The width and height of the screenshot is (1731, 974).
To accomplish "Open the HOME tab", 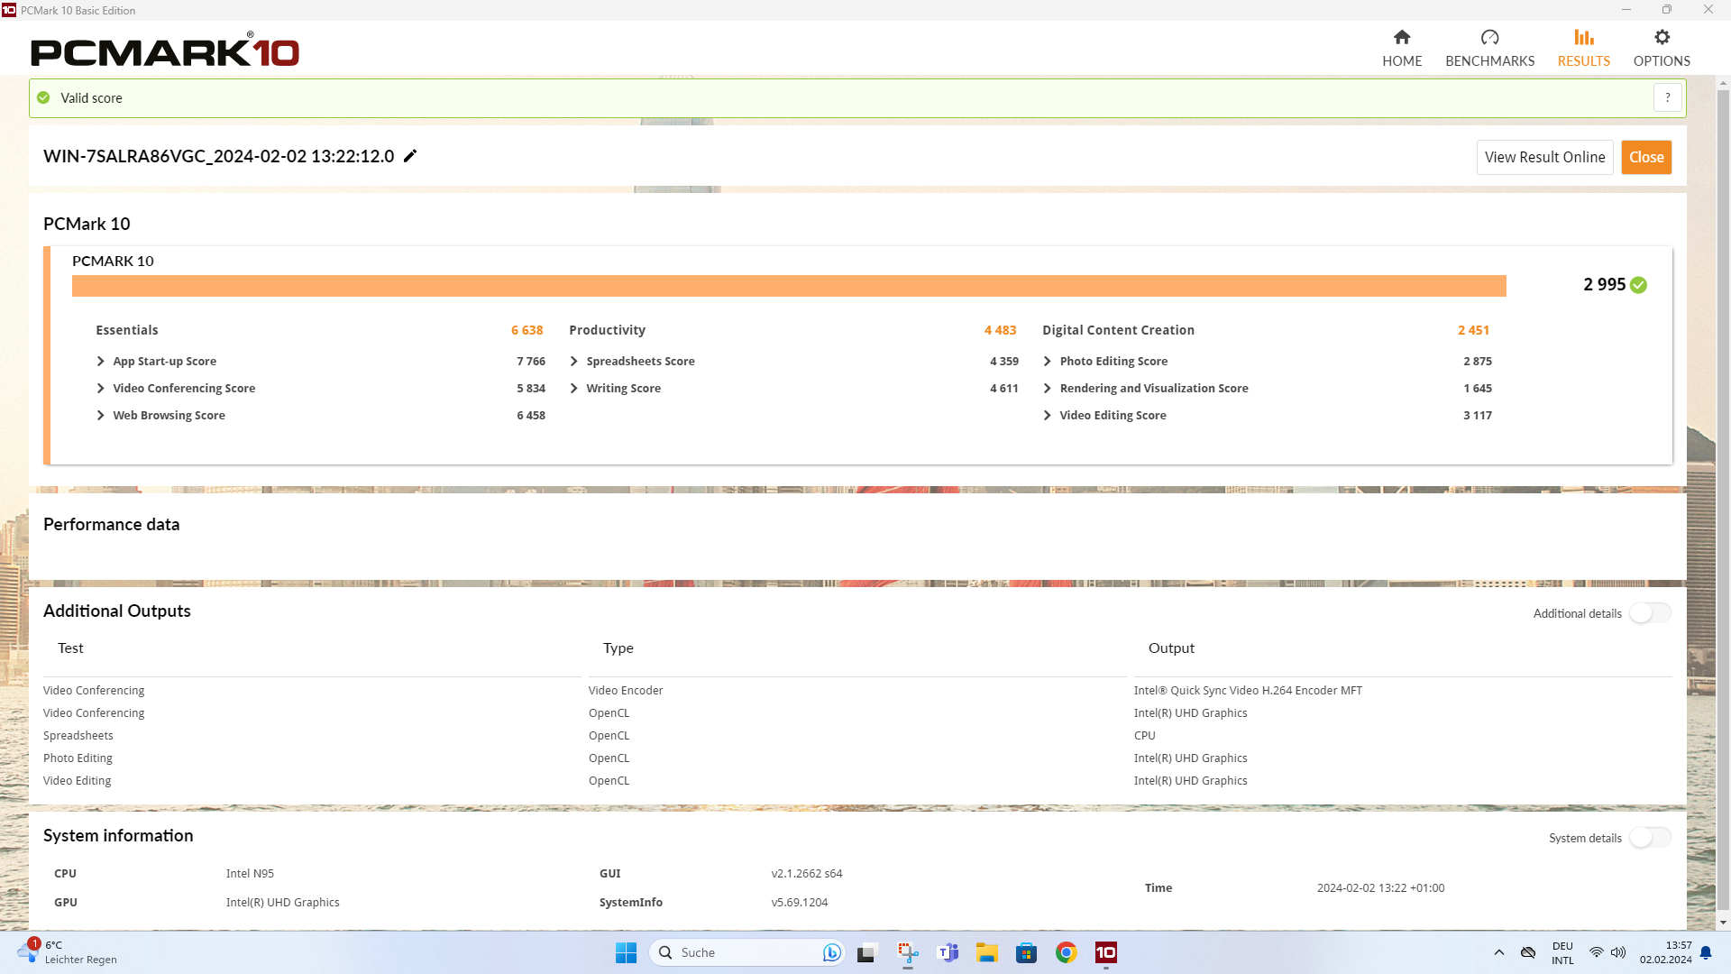I will [1402, 48].
